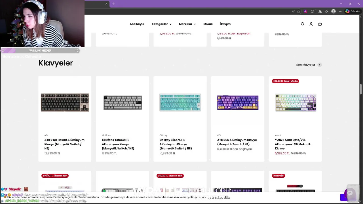The height and width of the screenshot is (204, 363).
Task: Open the browser profile avatar
Action: [x=334, y=11]
